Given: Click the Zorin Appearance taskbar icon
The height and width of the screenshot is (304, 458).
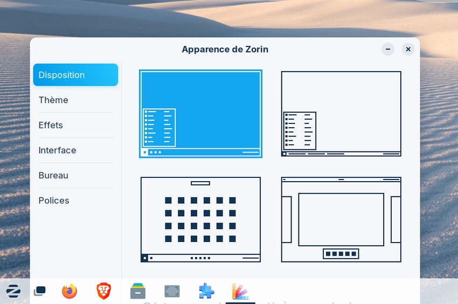Looking at the screenshot, I should pos(240,292).
